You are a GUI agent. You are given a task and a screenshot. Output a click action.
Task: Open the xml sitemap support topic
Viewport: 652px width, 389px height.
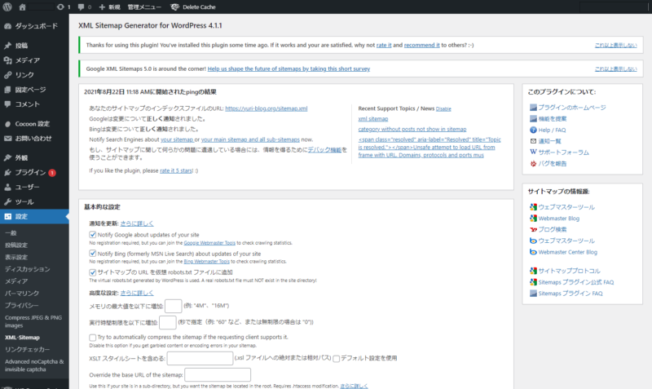[x=373, y=118]
